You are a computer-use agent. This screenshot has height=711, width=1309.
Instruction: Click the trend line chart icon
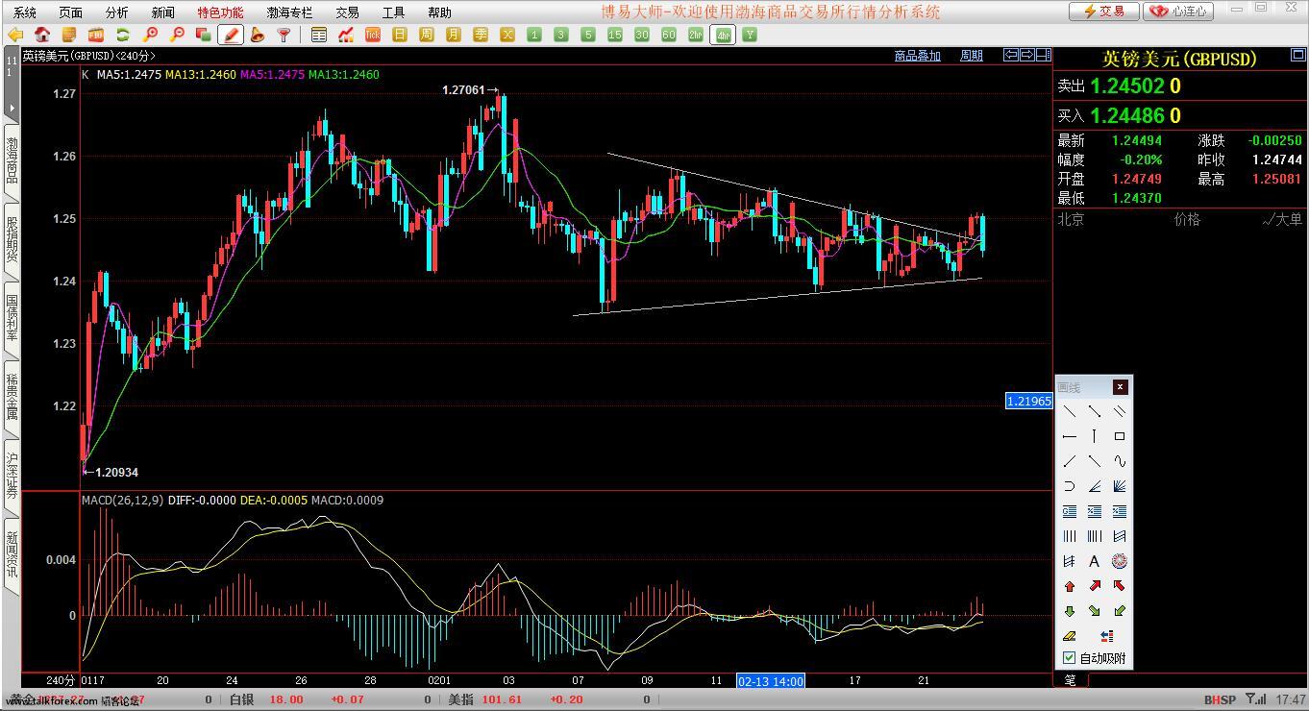coord(346,35)
